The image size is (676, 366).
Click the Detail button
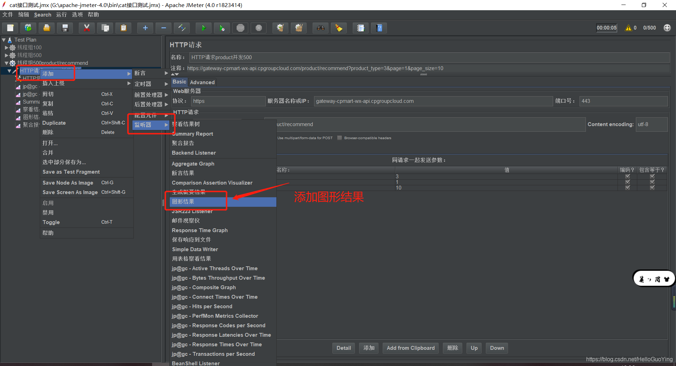pyautogui.click(x=343, y=348)
